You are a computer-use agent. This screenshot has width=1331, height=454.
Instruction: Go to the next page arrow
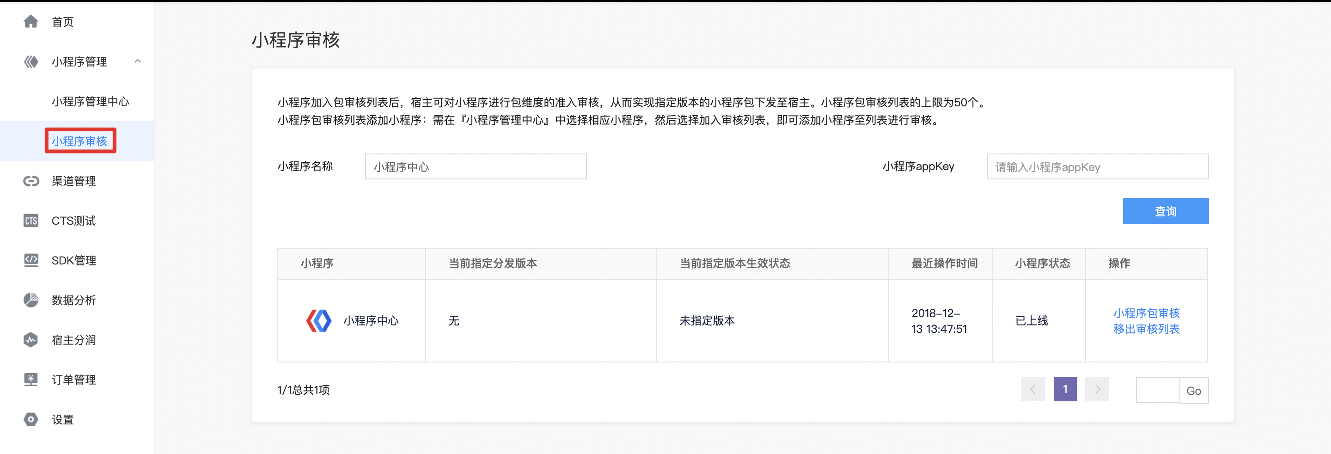click(1097, 389)
